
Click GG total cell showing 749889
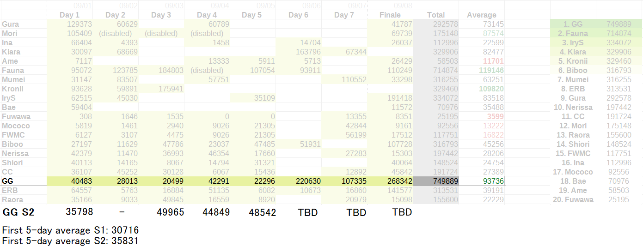[x=436, y=181]
